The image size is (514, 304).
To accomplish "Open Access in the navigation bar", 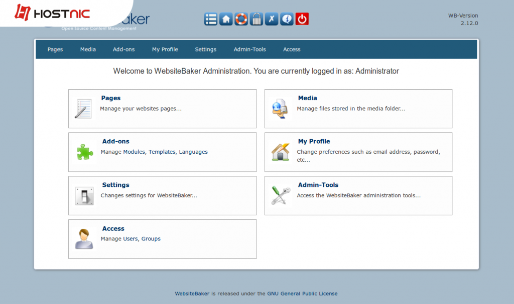I will (x=292, y=50).
